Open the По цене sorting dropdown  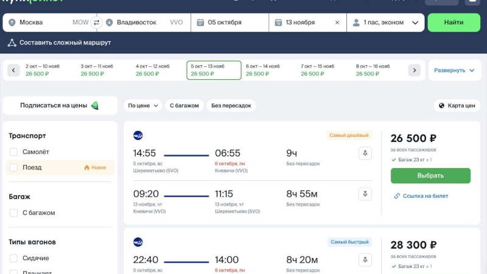click(x=142, y=105)
